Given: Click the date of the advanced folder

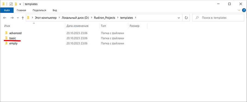Looking at the screenshot, I should (x=77, y=33).
